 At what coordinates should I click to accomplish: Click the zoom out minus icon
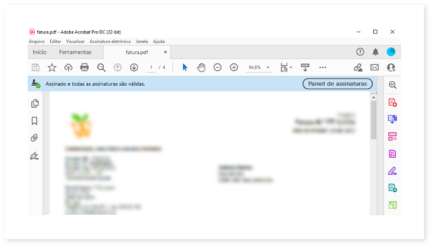click(217, 67)
